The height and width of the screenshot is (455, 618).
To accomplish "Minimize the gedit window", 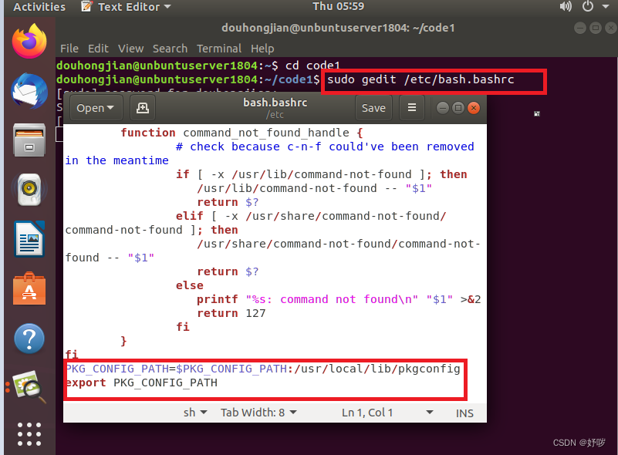I will [x=443, y=108].
